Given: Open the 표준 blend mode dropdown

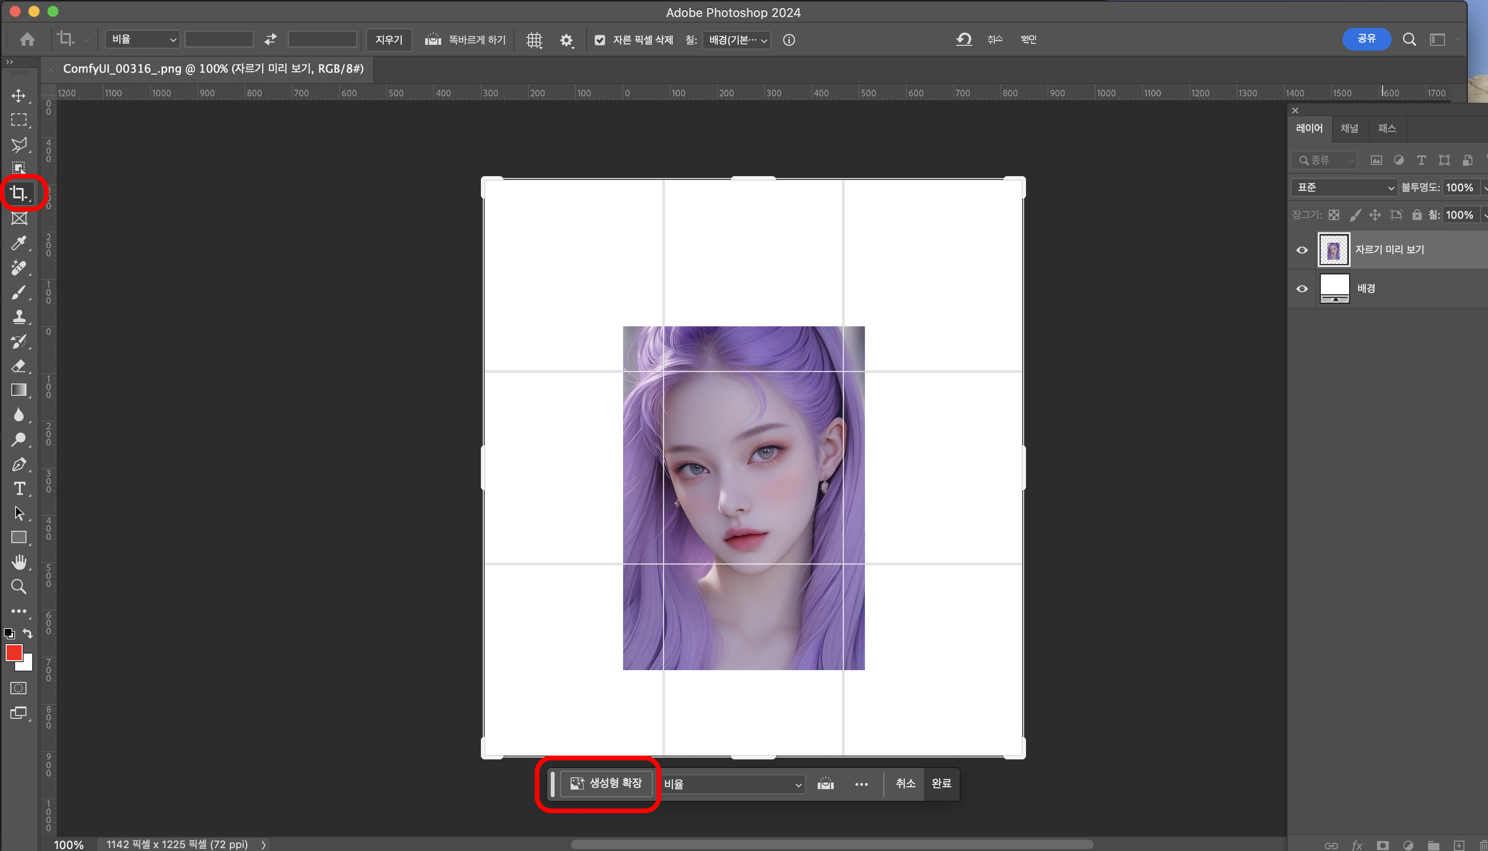Looking at the screenshot, I should [1344, 187].
